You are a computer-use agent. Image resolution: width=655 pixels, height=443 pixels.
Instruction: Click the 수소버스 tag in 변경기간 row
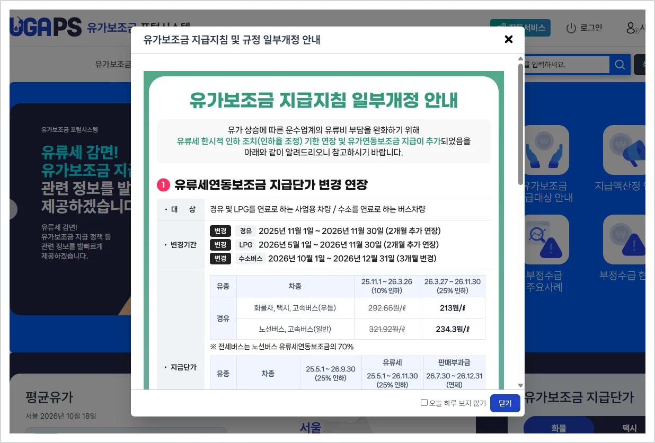[250, 259]
